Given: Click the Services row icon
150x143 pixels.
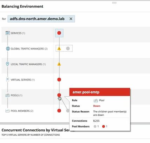Looking at the screenshot, I should click(x=8, y=33).
